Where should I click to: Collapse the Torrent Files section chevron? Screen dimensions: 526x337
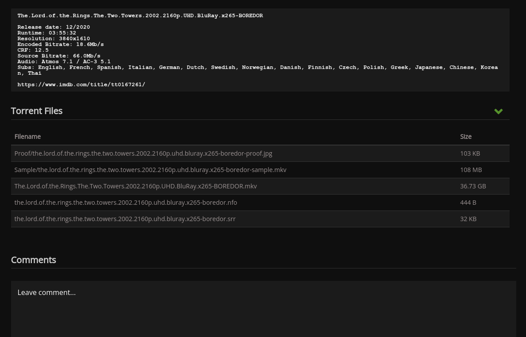click(x=498, y=111)
